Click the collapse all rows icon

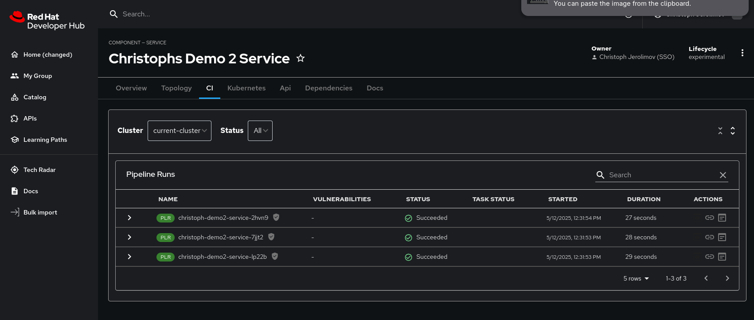(720, 131)
